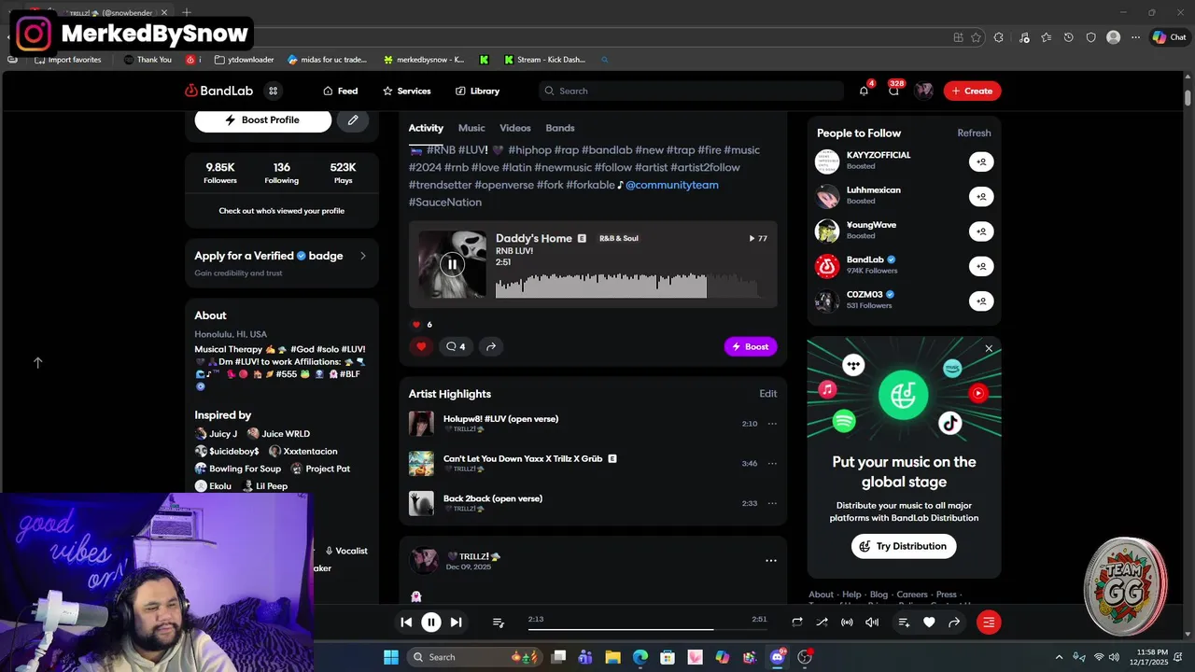The width and height of the screenshot is (1195, 672).
Task: Open the apps grid icon beside BandLab logo
Action: 273,91
